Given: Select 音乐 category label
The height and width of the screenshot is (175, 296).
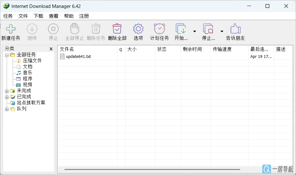Looking at the screenshot, I should pyautogui.click(x=28, y=73).
